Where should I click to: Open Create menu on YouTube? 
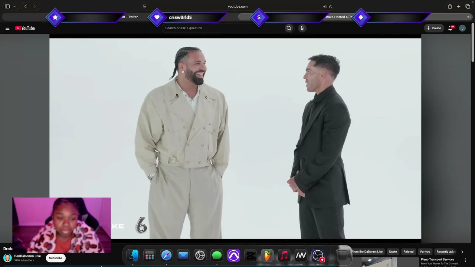434,28
